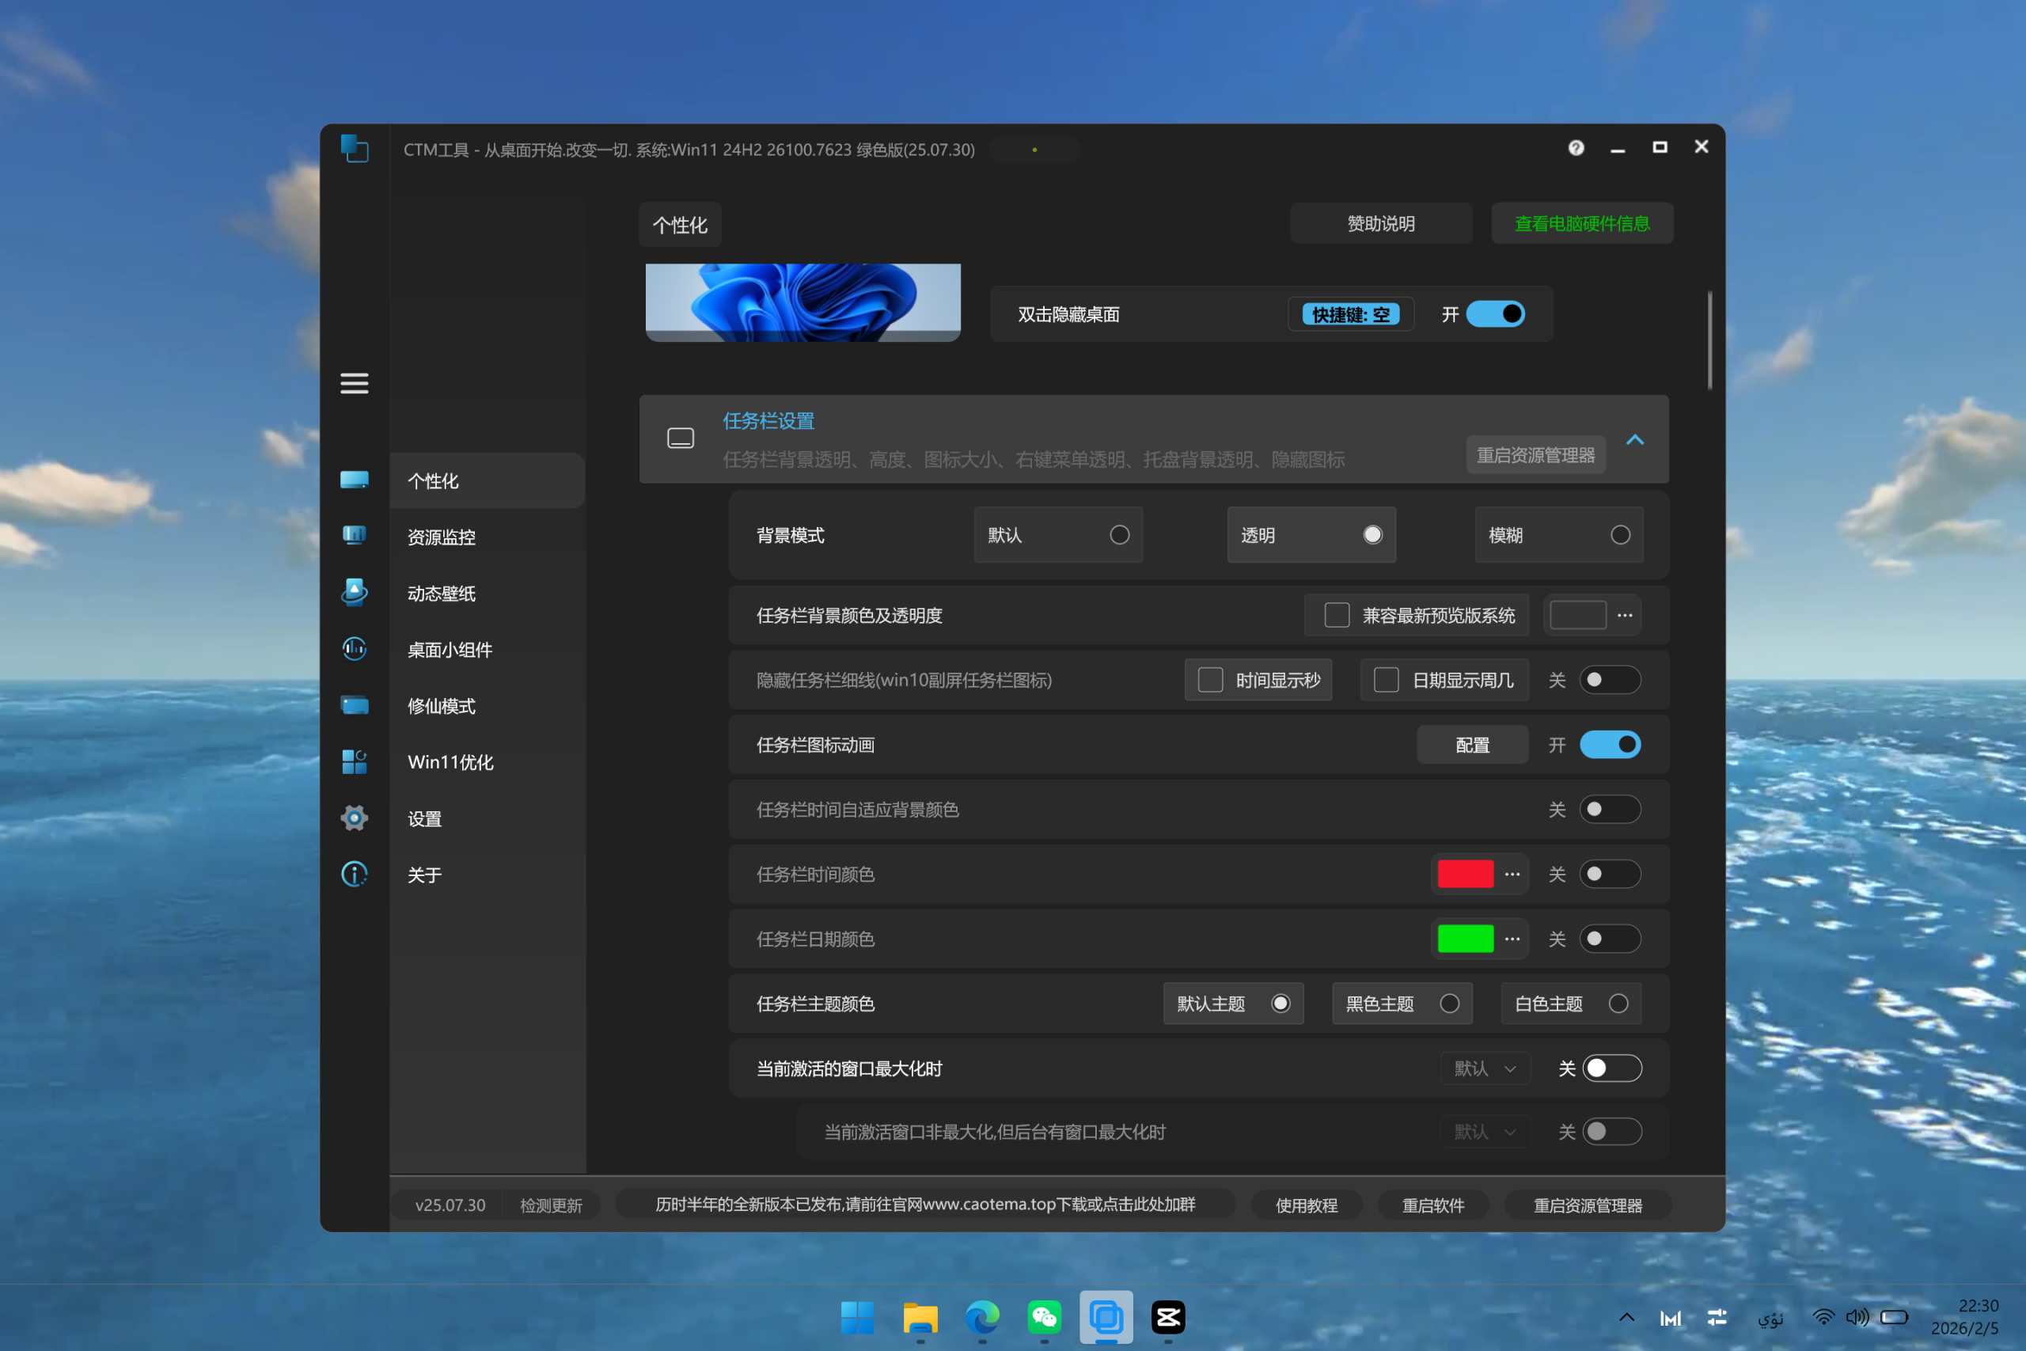Select the 模糊 background mode radio

pos(1619,535)
